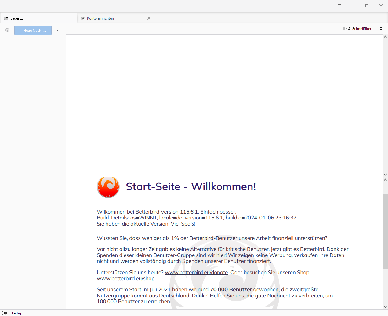Open the folder pane three-dots options menu
Image resolution: width=388 pixels, height=316 pixels.
(x=59, y=30)
